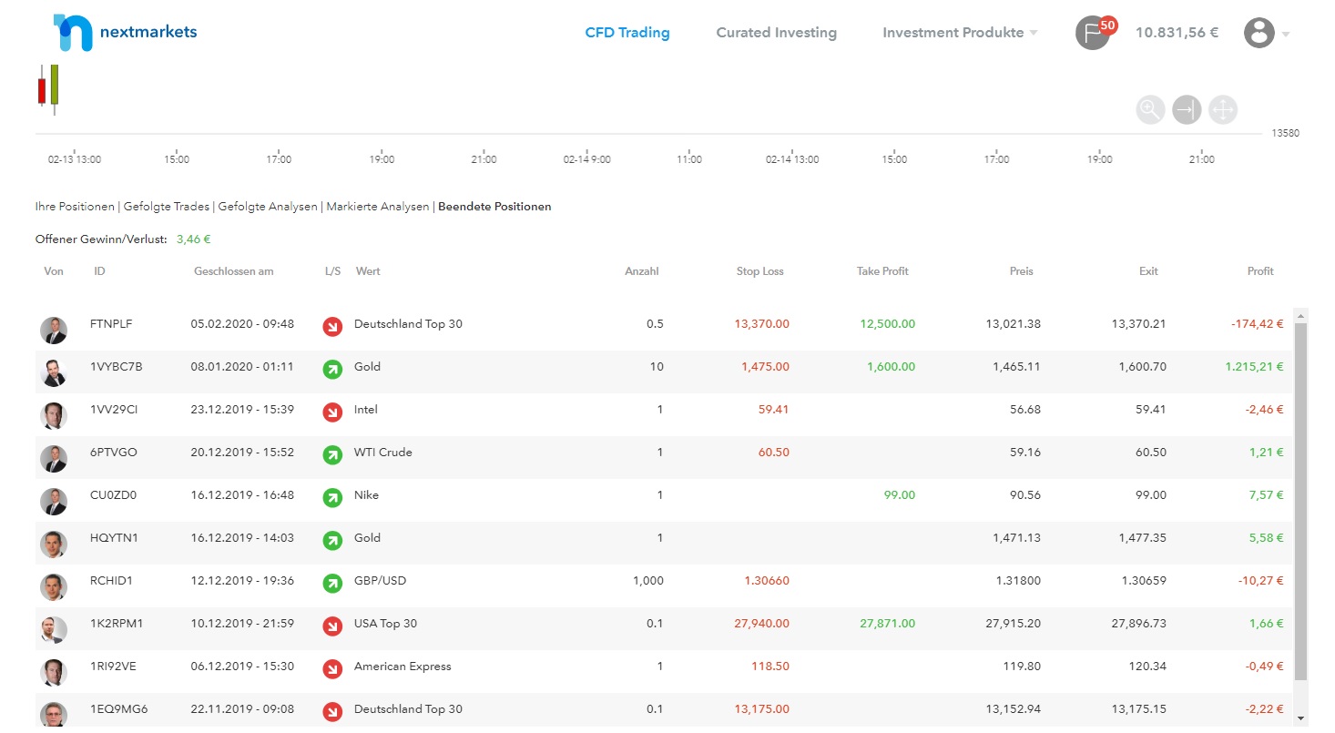1335x733 pixels.
Task: Click the short arrow icon for Intel
Action: click(332, 412)
